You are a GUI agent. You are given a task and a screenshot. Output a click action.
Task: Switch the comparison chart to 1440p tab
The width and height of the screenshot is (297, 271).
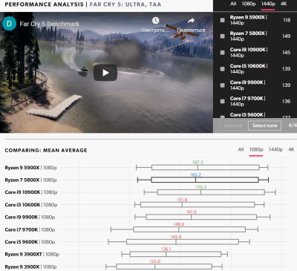pyautogui.click(x=275, y=149)
